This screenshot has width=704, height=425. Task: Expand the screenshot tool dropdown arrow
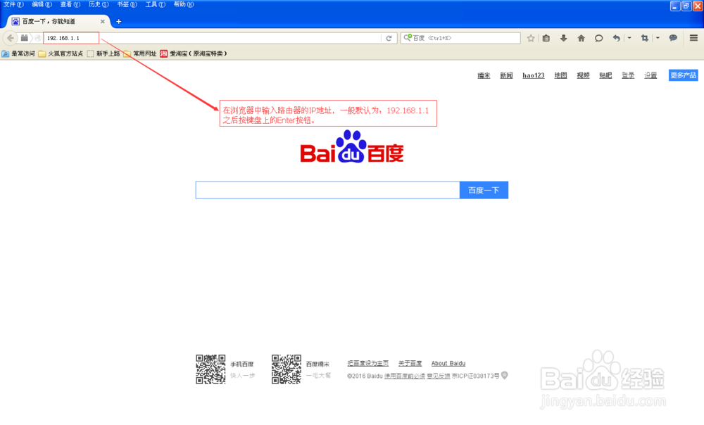[658, 38]
